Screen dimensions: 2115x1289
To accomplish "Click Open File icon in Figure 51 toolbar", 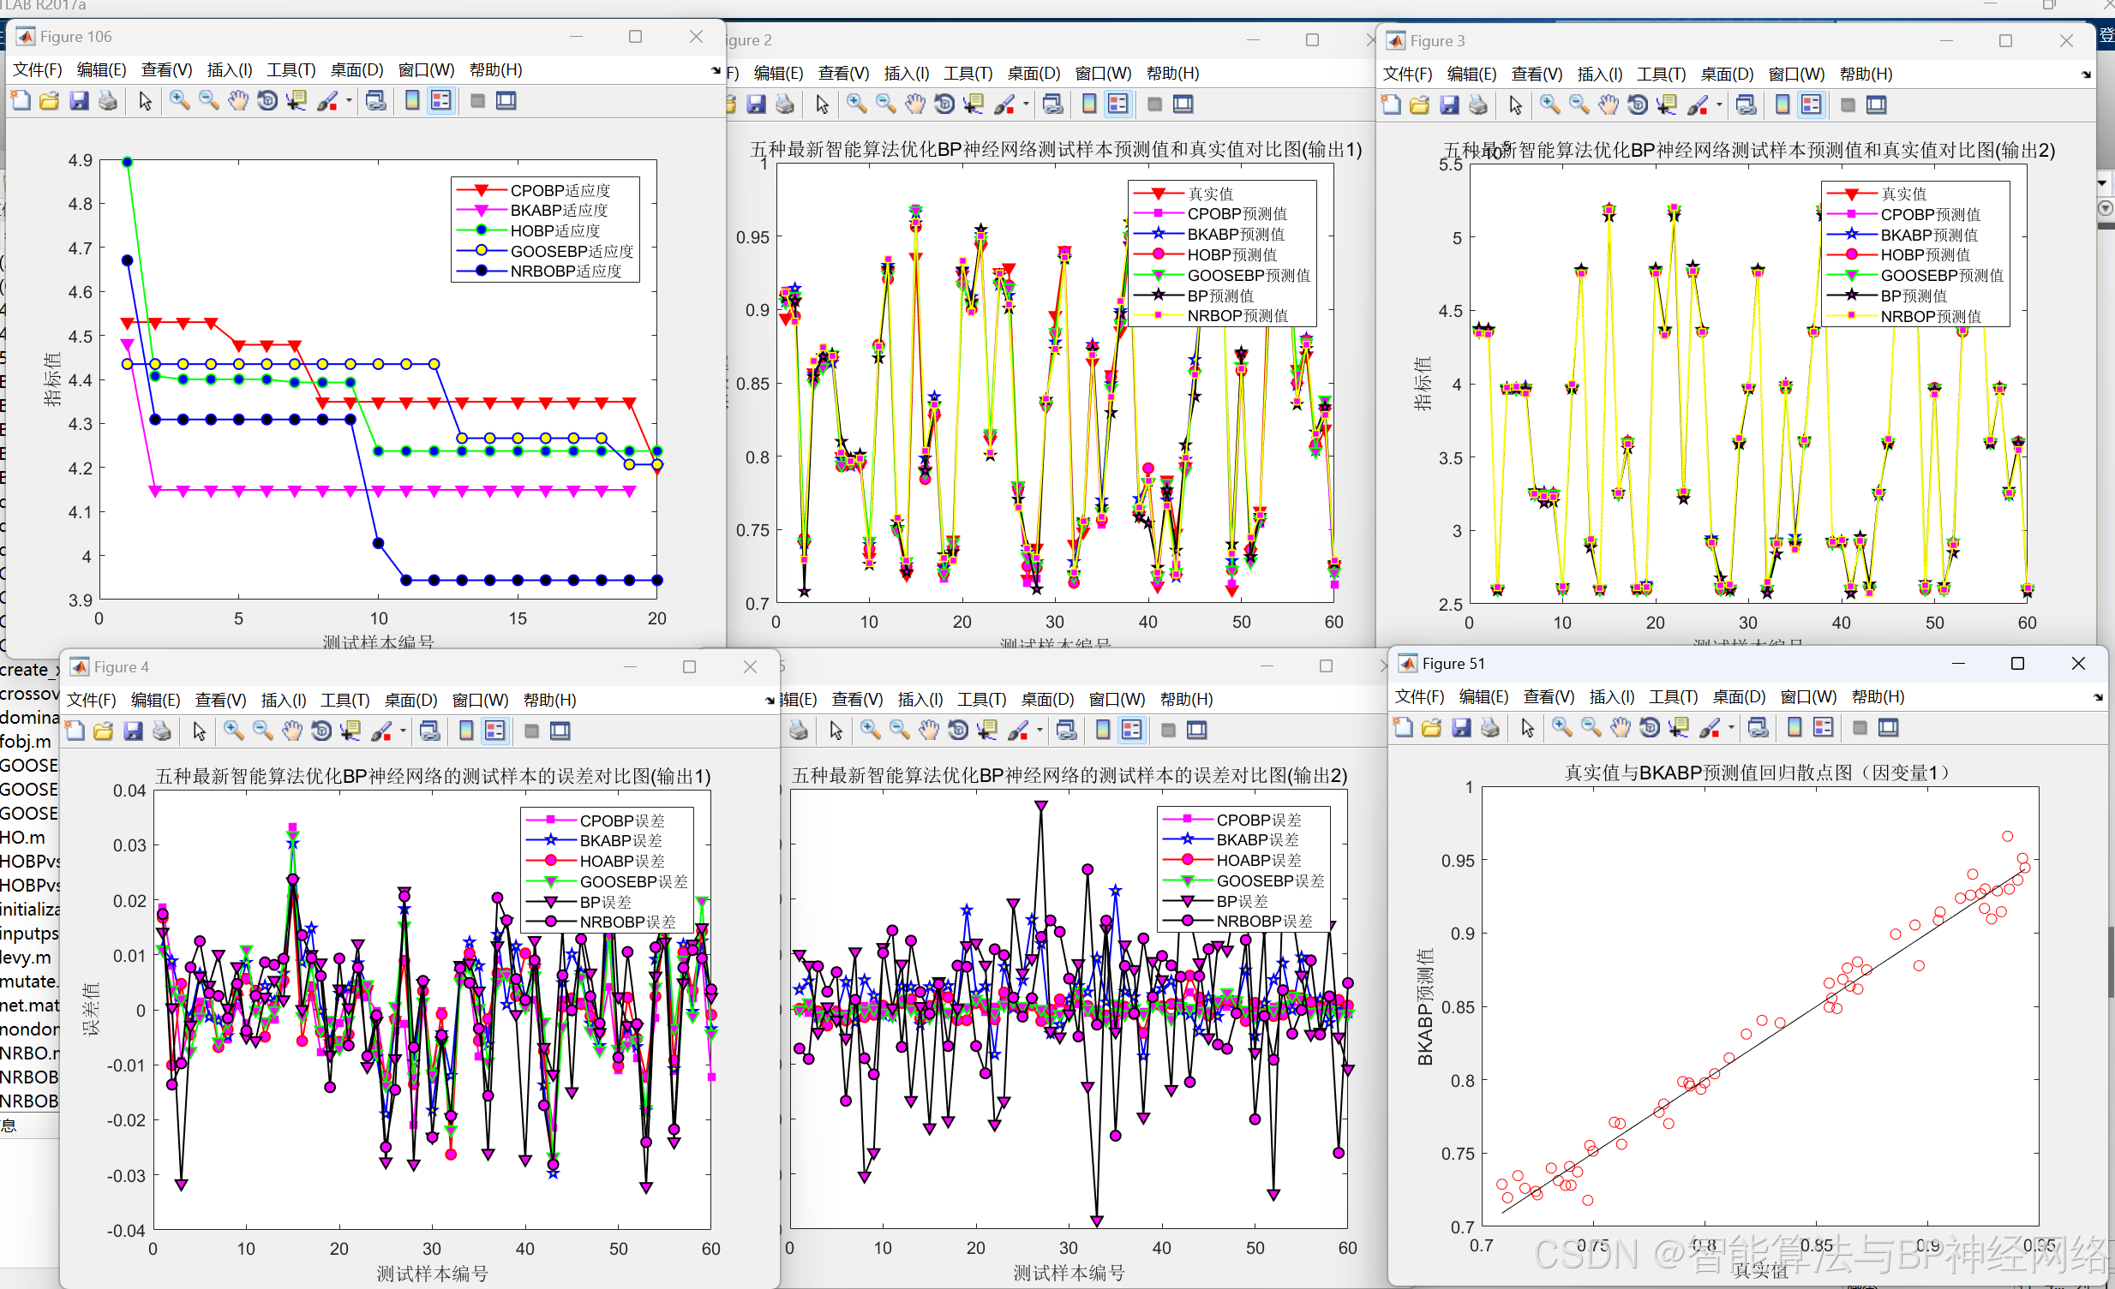I will 1431,728.
